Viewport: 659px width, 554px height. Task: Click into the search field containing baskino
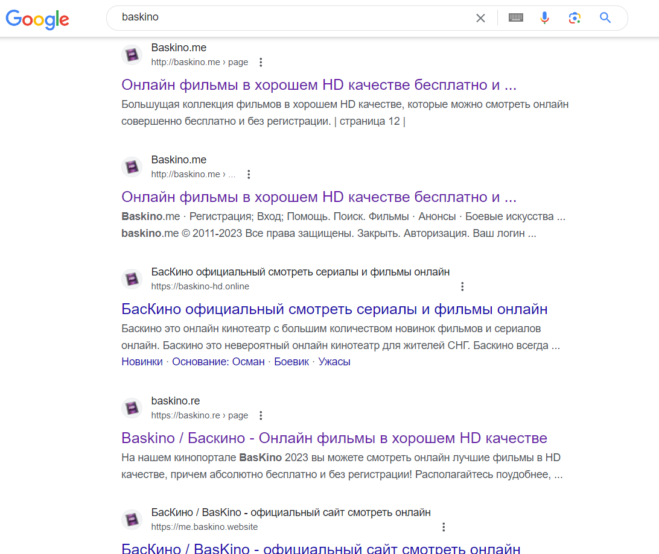point(294,17)
